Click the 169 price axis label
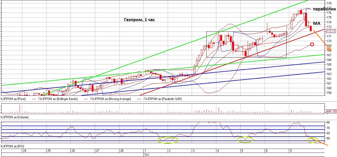Image resolution: width=337 pixels, height=157 pixels. [329, 46]
